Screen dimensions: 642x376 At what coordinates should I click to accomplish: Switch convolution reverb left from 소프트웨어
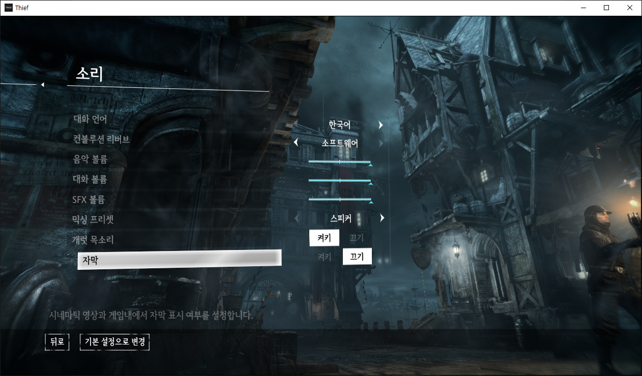pos(296,143)
